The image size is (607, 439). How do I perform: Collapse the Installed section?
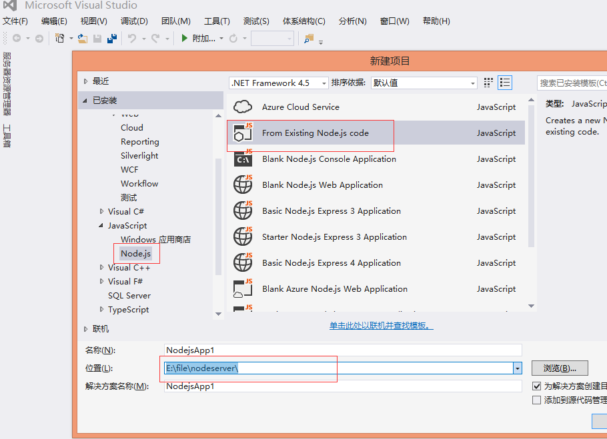pyautogui.click(x=85, y=101)
